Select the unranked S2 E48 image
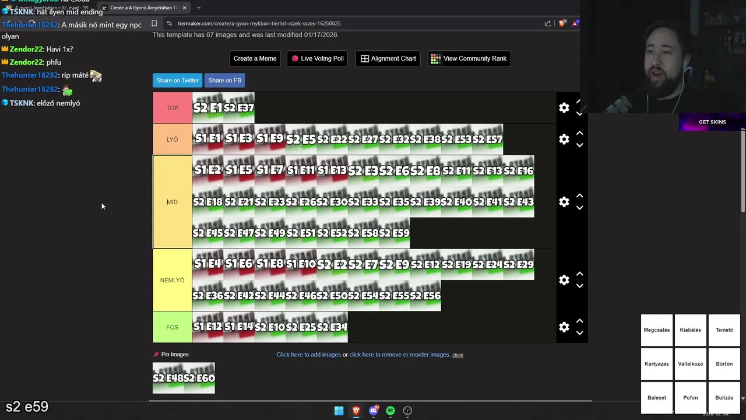Image resolution: width=746 pixels, height=420 pixels. coord(168,378)
